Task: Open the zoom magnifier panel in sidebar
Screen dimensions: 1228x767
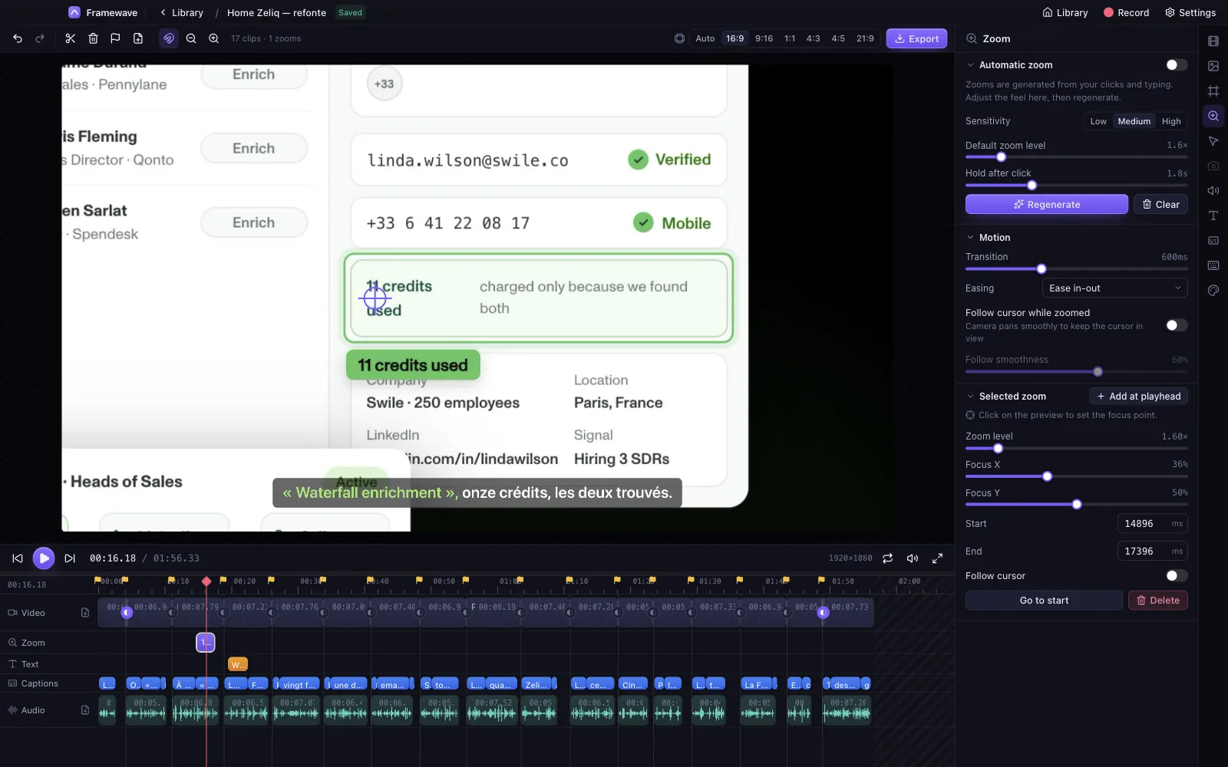Action: tap(1213, 117)
